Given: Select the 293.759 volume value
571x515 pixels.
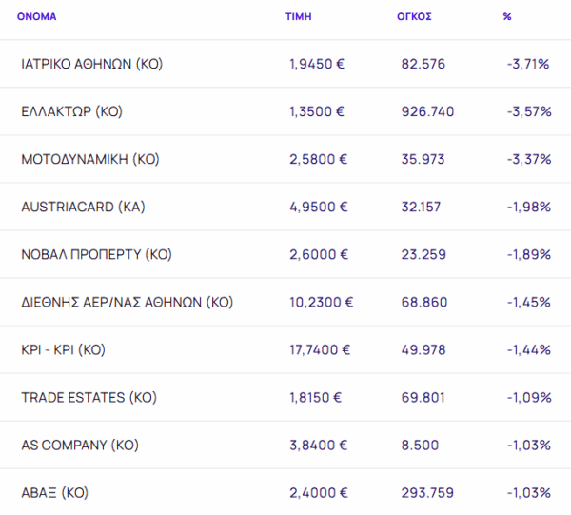Looking at the screenshot, I should [428, 492].
